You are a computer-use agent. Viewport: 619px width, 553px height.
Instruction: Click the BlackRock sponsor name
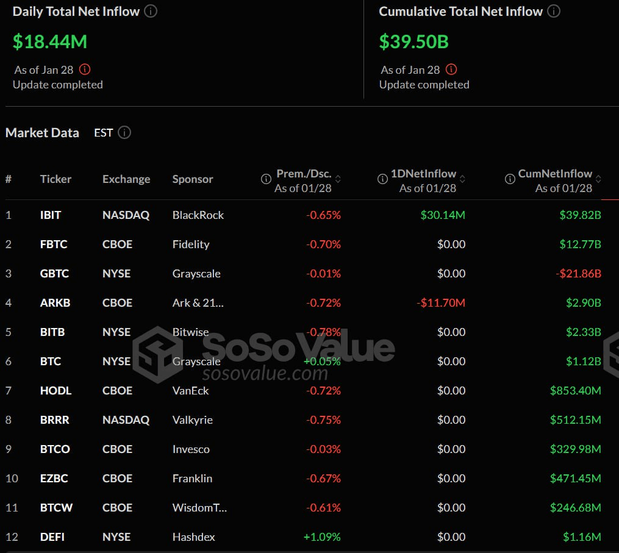coord(198,215)
